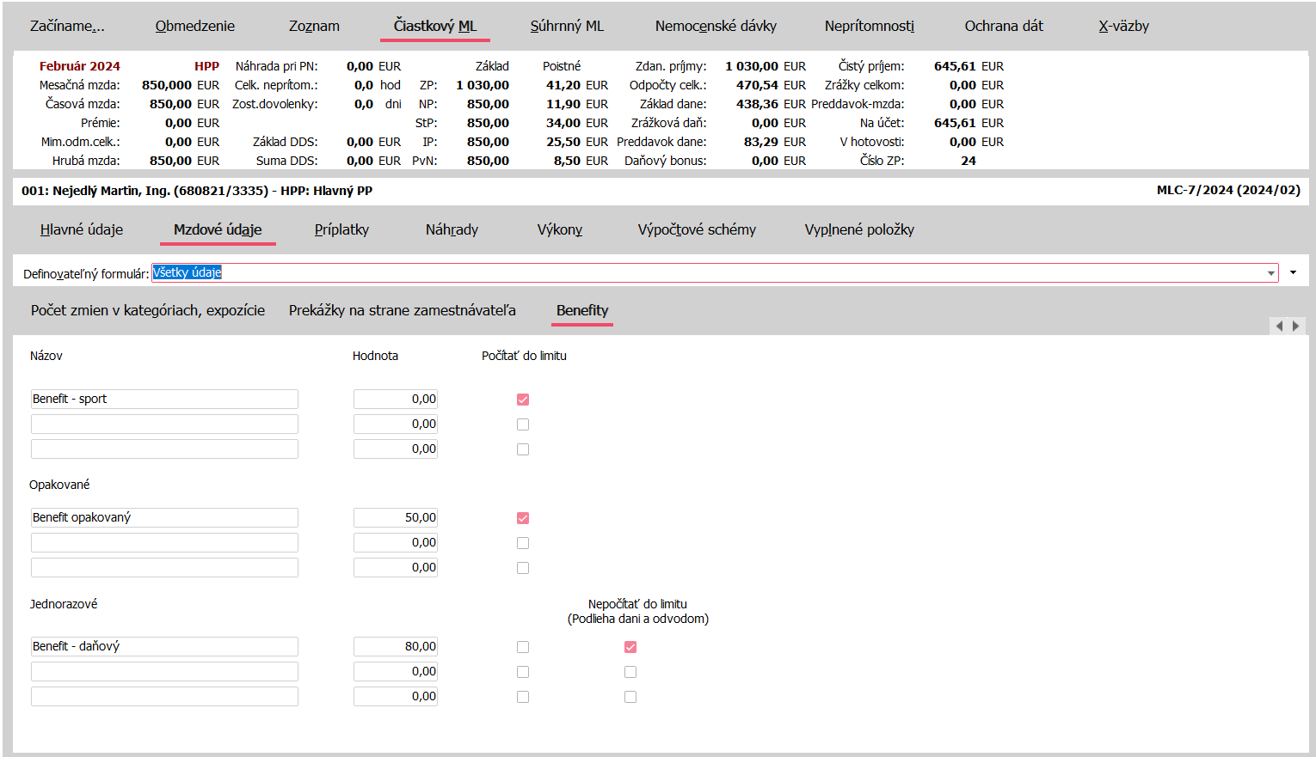Enable 'Počítať do limitu' for Benefit - daňový
The image size is (1316, 757).
click(x=523, y=647)
